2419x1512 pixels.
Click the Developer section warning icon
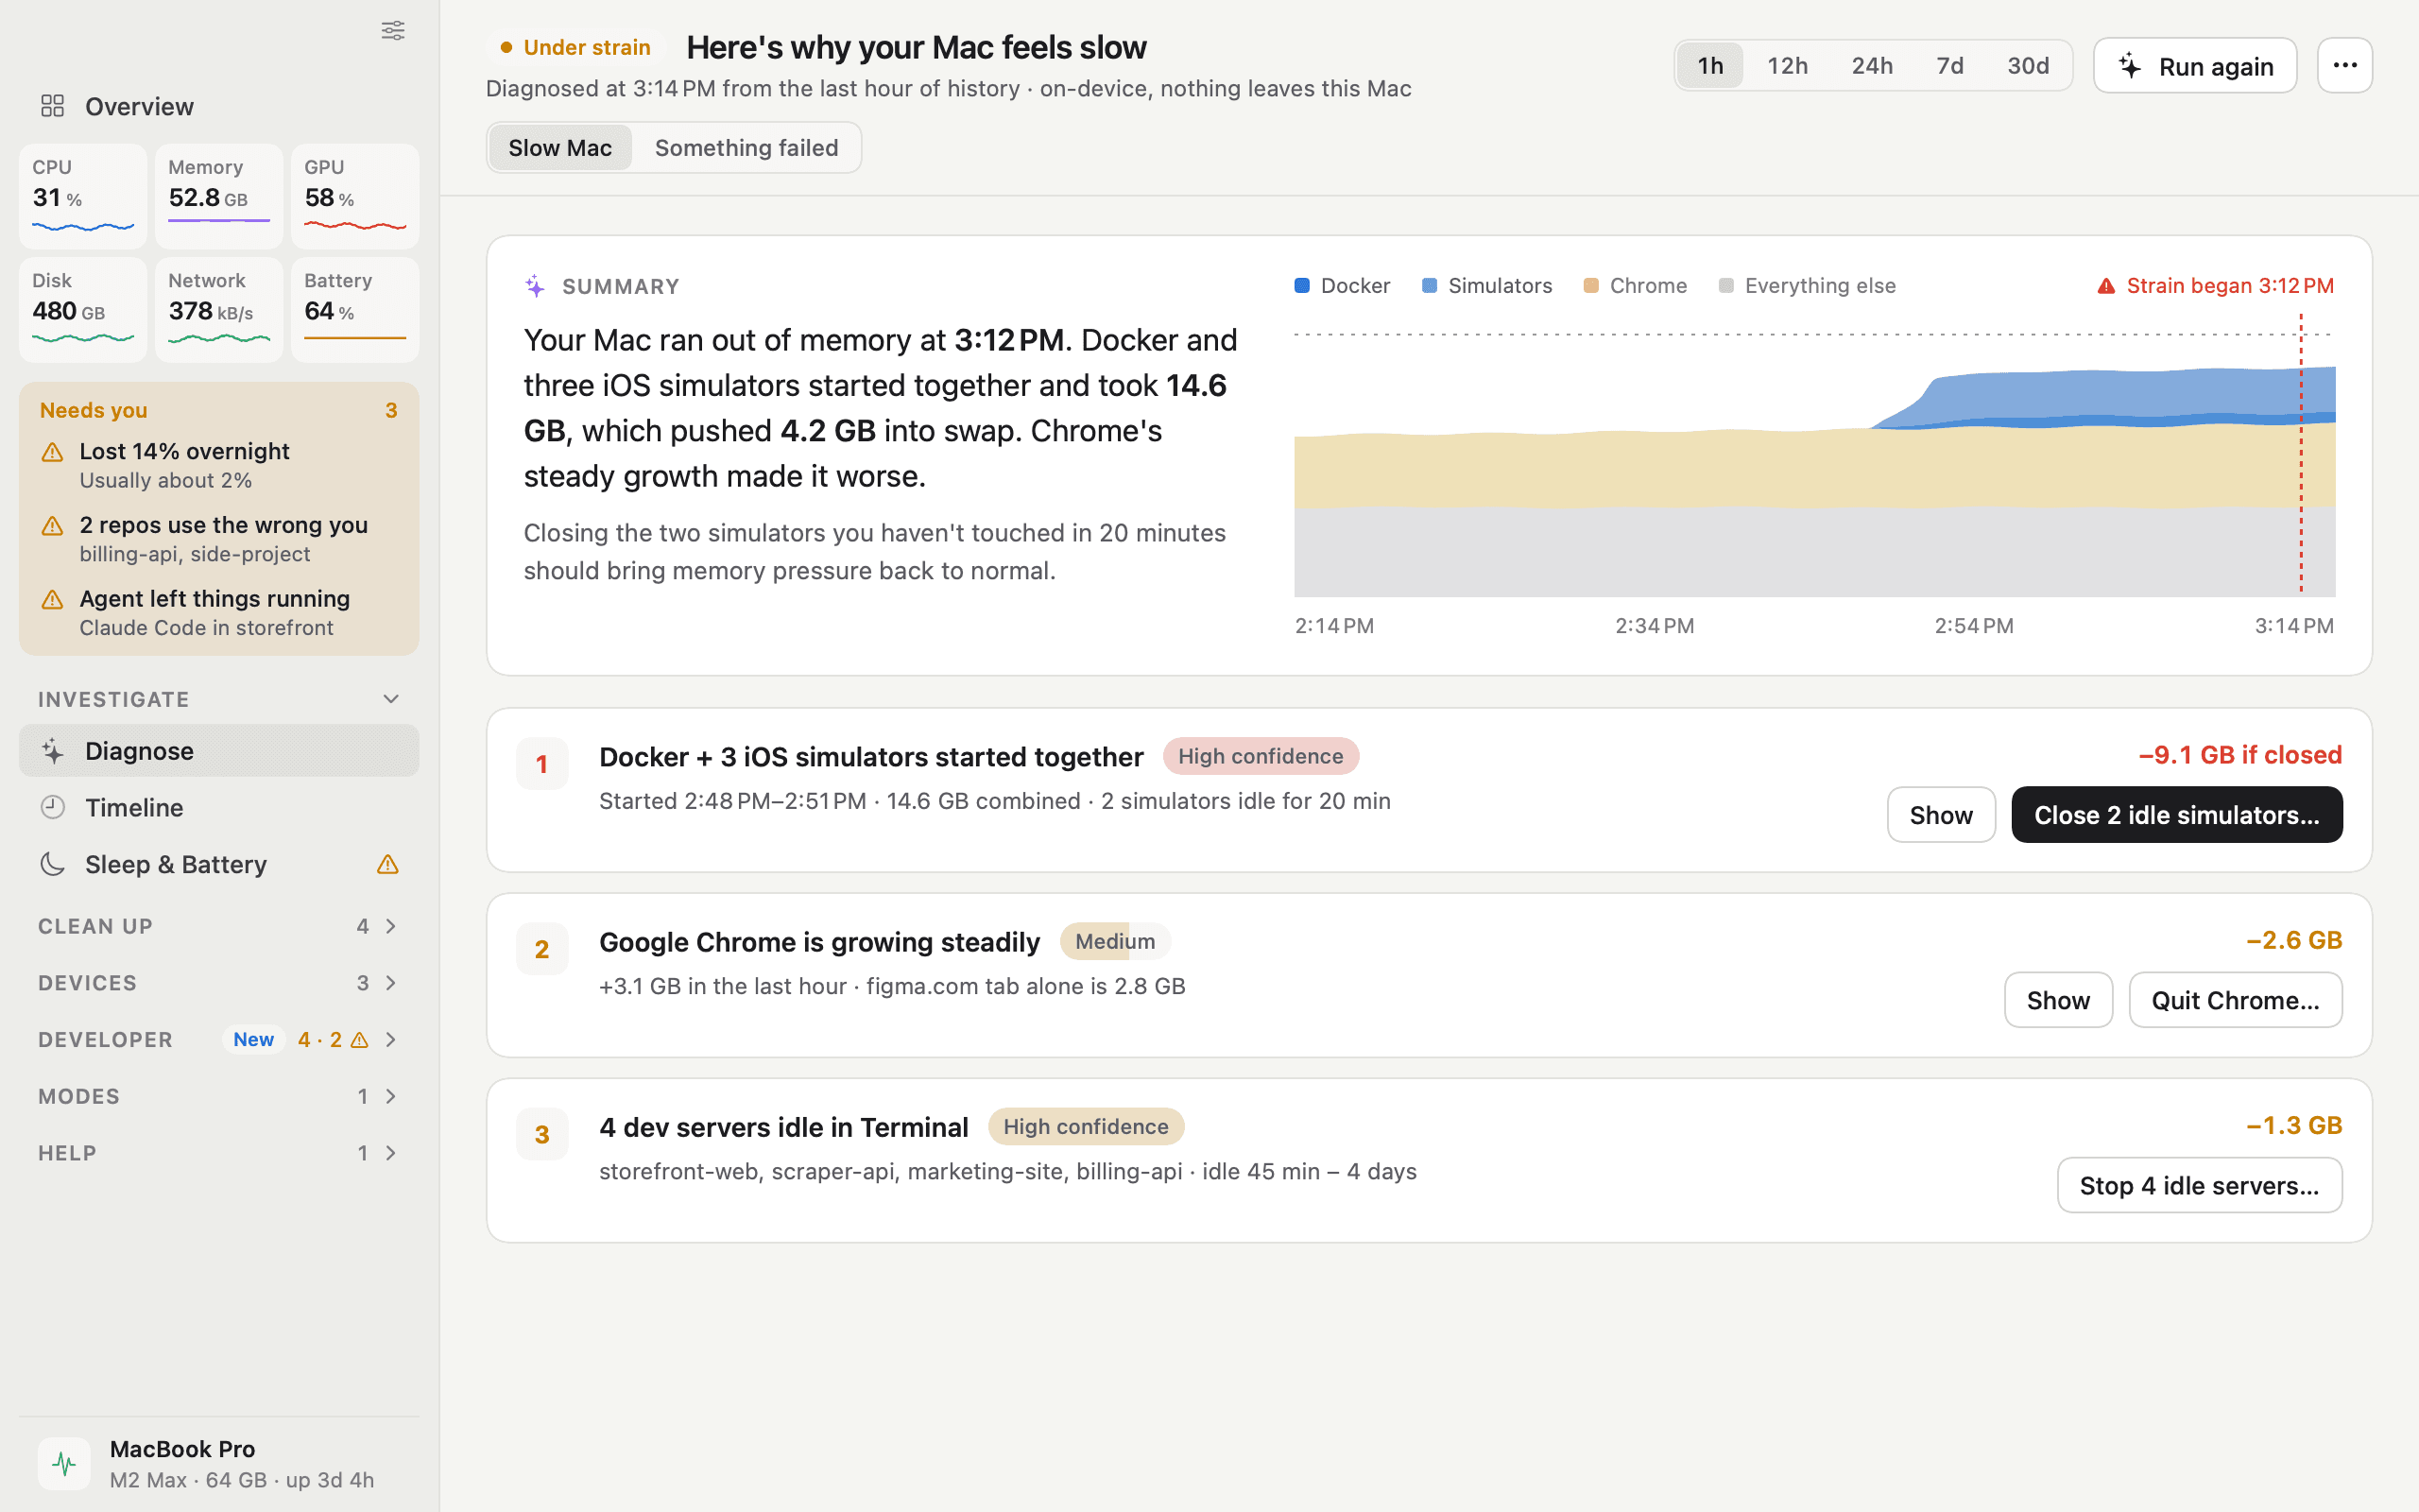point(360,1040)
